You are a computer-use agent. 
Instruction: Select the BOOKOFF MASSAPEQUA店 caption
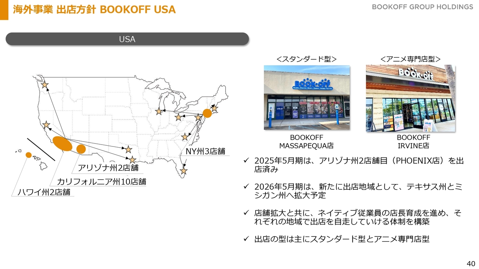(306, 142)
